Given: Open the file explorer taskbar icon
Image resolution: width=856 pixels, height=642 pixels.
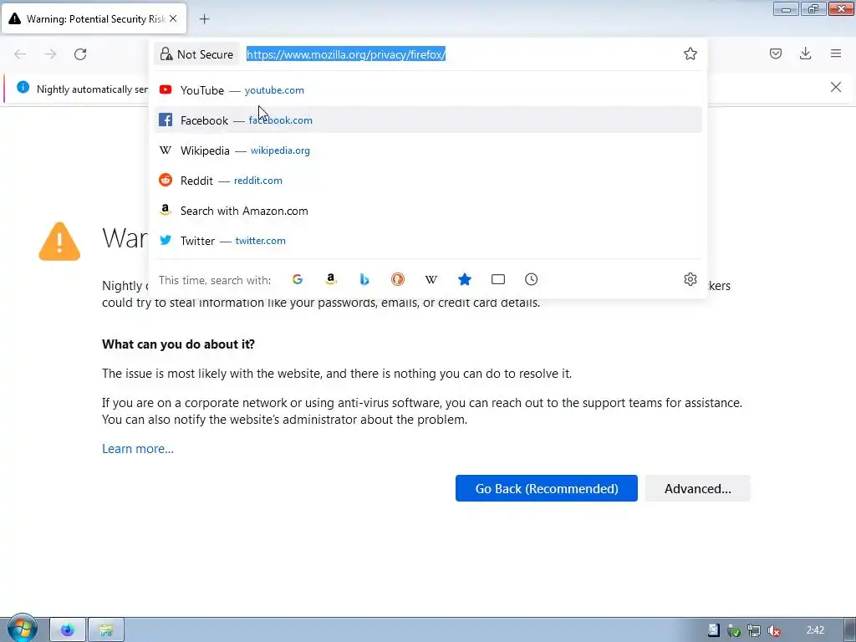Looking at the screenshot, I should pyautogui.click(x=106, y=630).
